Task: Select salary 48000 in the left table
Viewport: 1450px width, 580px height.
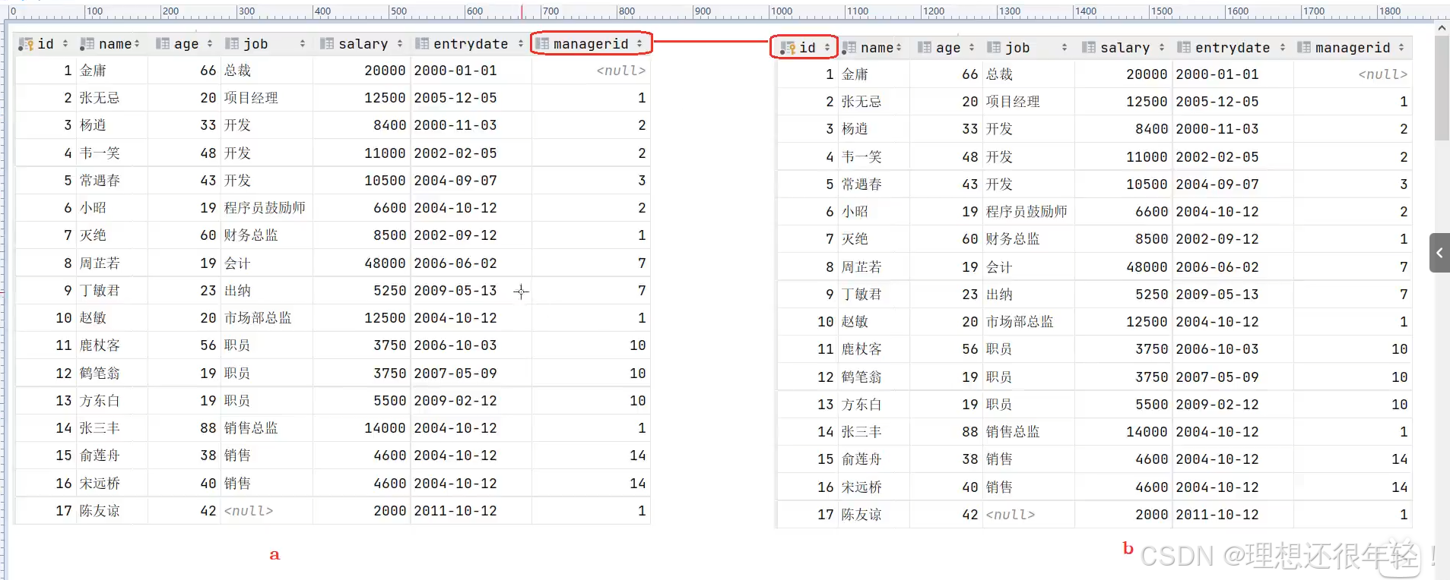Action: pyautogui.click(x=385, y=263)
